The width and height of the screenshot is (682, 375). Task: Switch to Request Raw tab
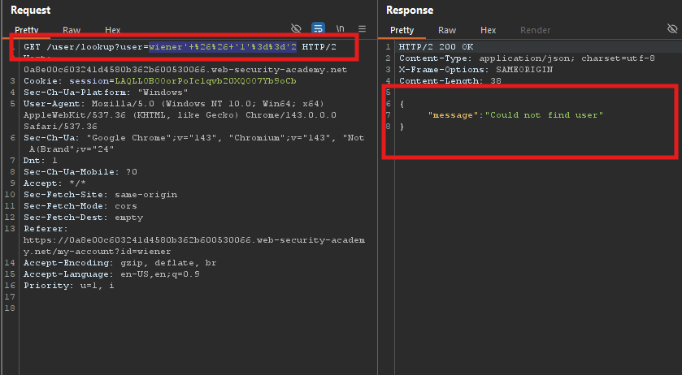click(x=72, y=30)
